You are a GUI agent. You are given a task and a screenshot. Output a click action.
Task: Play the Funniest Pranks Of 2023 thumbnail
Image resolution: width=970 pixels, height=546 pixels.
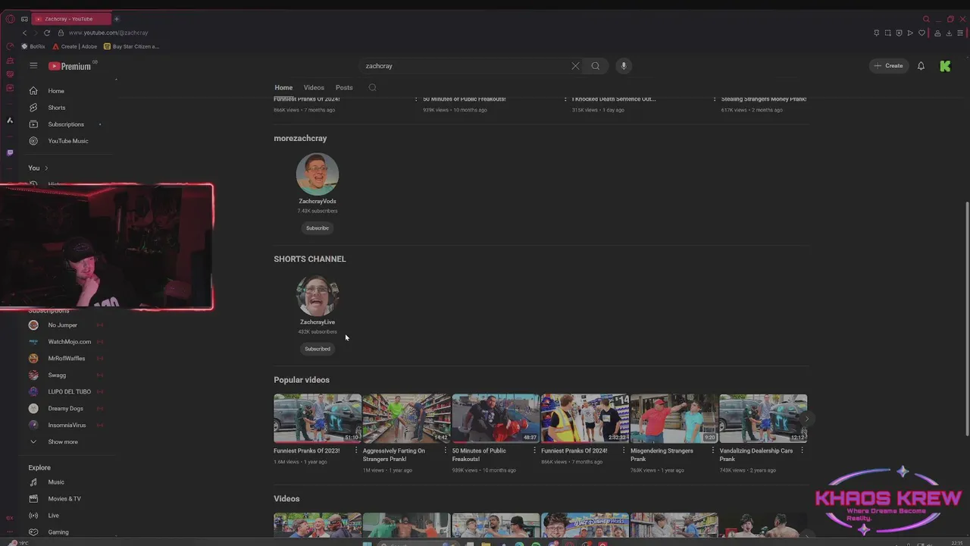(318, 418)
